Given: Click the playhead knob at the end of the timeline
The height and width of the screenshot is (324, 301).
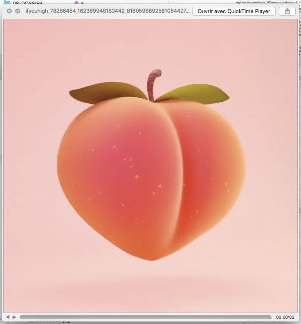Looking at the screenshot, I should tap(270, 317).
